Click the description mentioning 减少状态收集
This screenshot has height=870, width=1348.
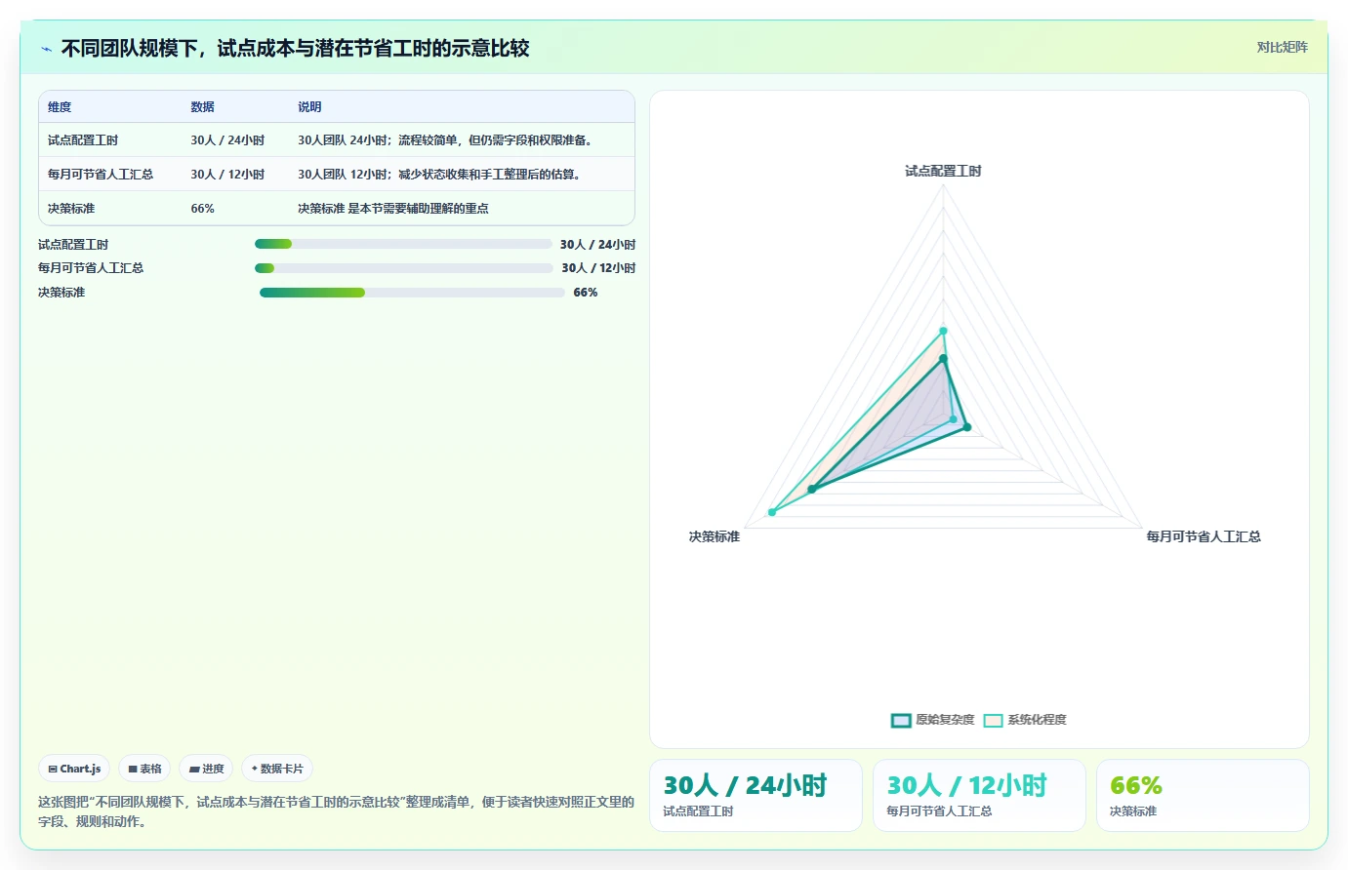(x=440, y=175)
